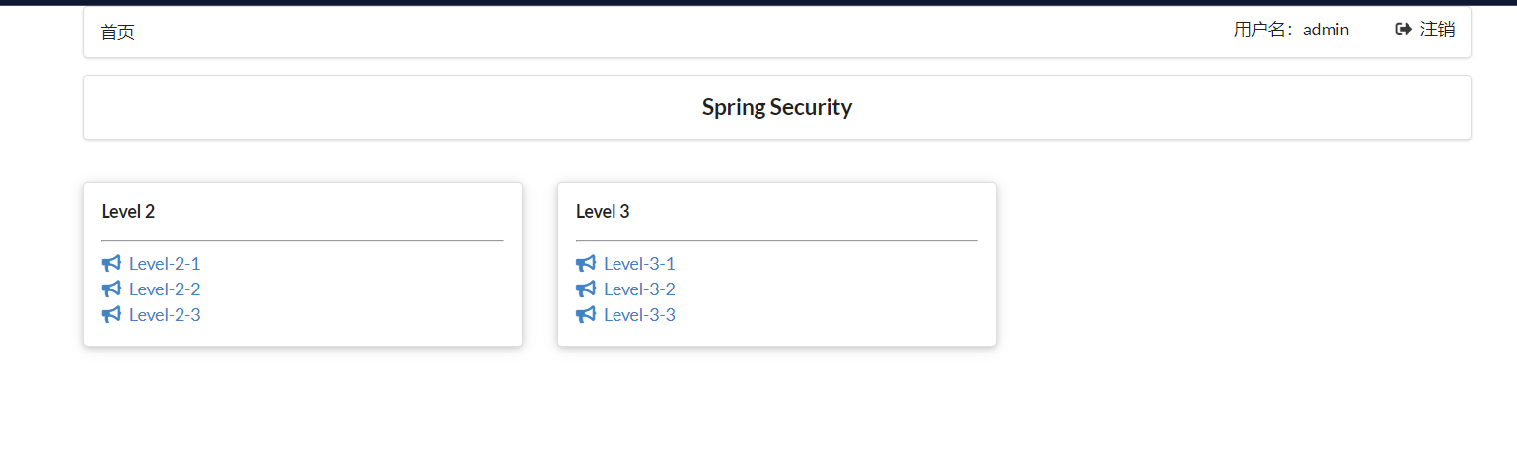Click the megaphone icon beside Level-3-2
Screen dimensions: 1517x449
(586, 289)
